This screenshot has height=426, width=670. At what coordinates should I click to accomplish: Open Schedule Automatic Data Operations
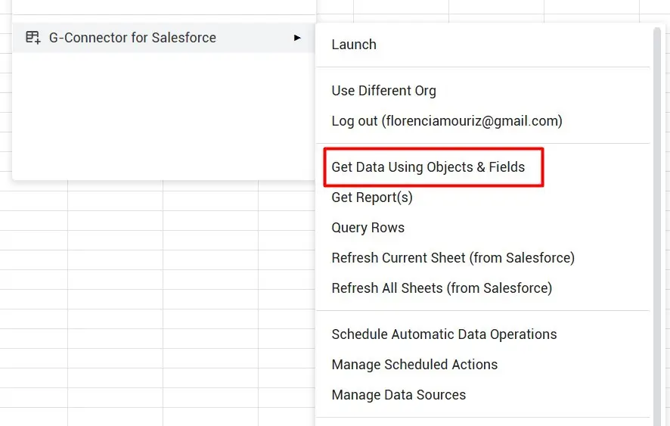tap(444, 334)
